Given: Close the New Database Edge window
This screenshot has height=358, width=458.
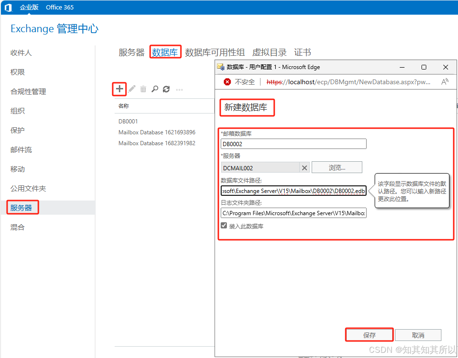Looking at the screenshot, I should coord(445,67).
